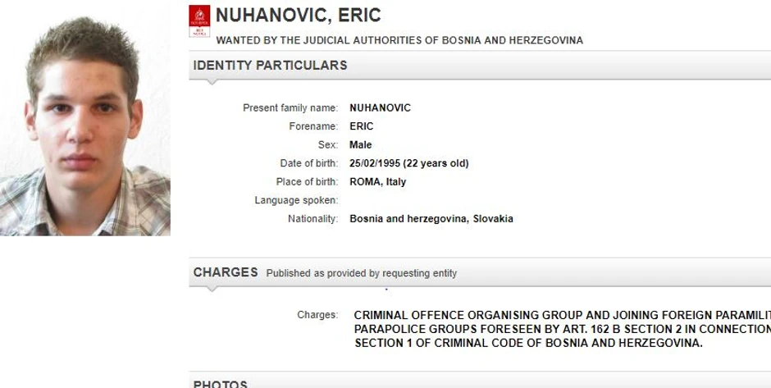This screenshot has width=771, height=388.
Task: Click the place of birth ROMA, Italy
Action: pyautogui.click(x=377, y=182)
